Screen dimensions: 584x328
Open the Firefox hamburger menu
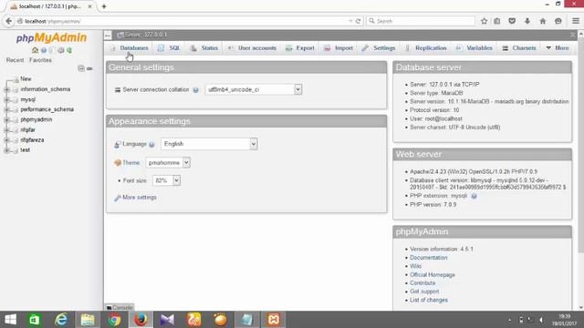pyautogui.click(x=576, y=21)
